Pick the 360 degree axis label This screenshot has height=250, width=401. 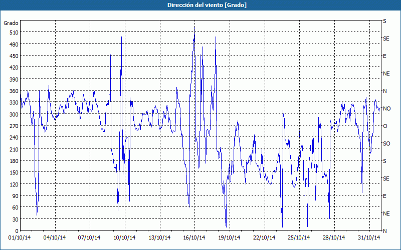point(14,91)
